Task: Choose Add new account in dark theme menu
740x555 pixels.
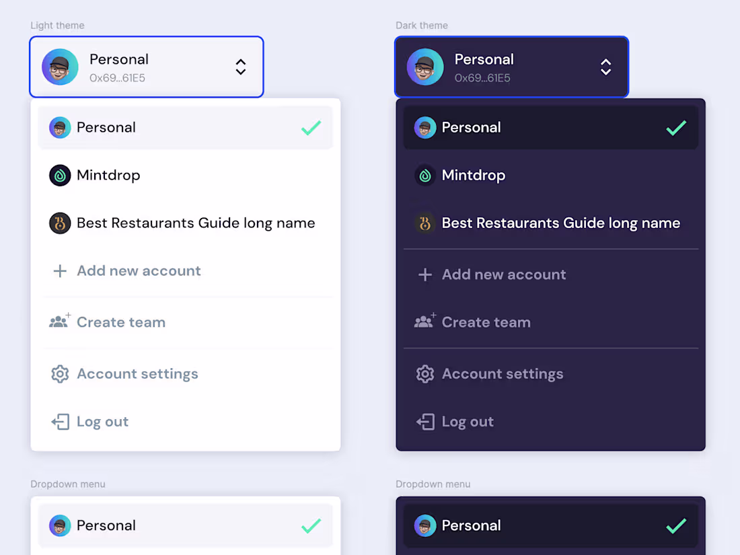Action: coord(504,274)
